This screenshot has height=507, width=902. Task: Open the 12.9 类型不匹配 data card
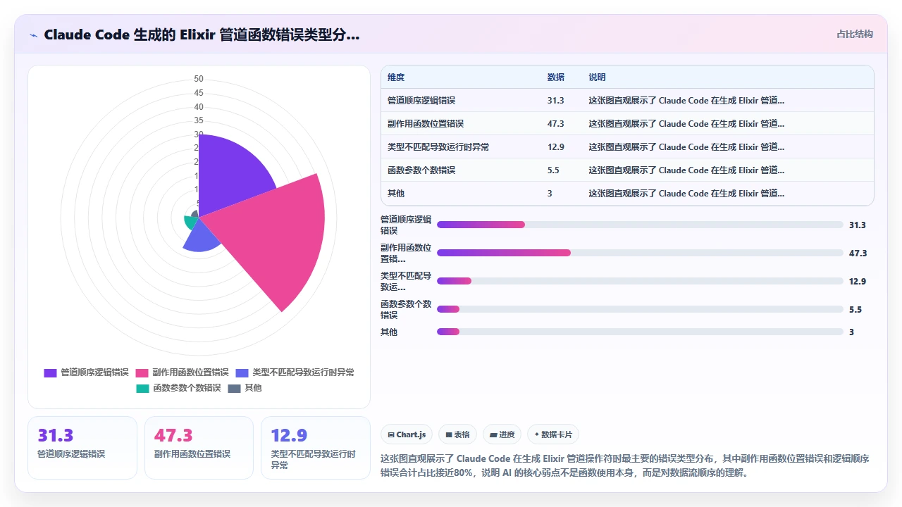pyautogui.click(x=316, y=448)
